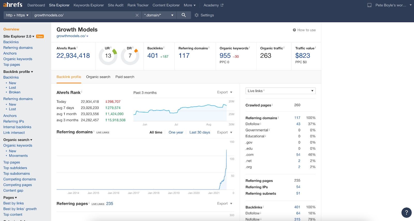Clear the URL field with X icon
The width and height of the screenshot is (414, 221).
click(137, 15)
